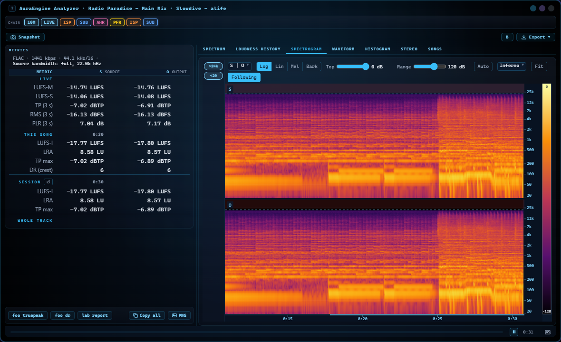Switch to the Spectrum tab
Image resolution: width=561 pixels, height=342 pixels.
(214, 49)
